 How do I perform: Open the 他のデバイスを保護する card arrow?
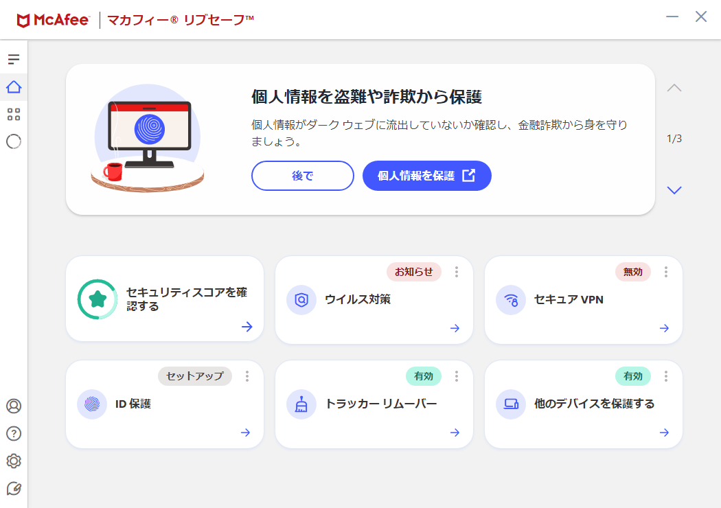(x=664, y=432)
